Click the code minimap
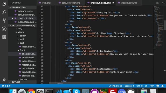 (x=158, y=27)
